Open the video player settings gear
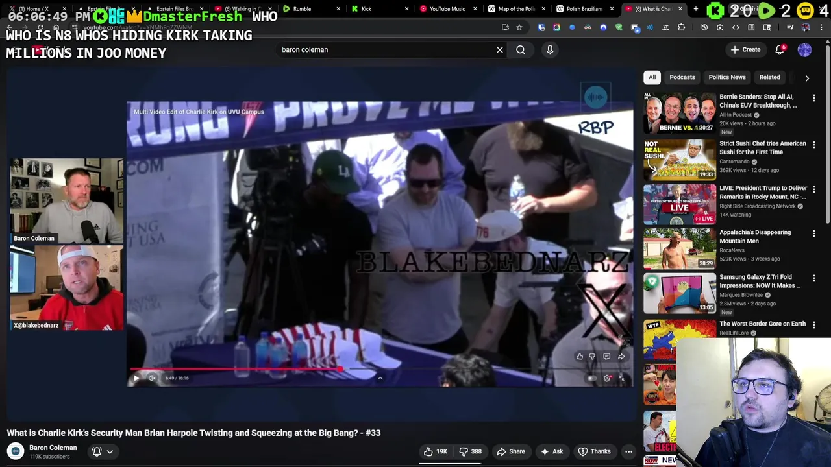The image size is (831, 467). [x=607, y=378]
